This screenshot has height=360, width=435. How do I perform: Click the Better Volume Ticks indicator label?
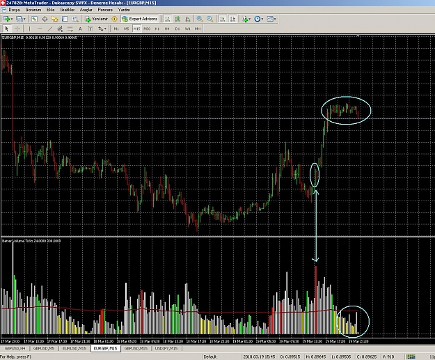(x=31, y=241)
